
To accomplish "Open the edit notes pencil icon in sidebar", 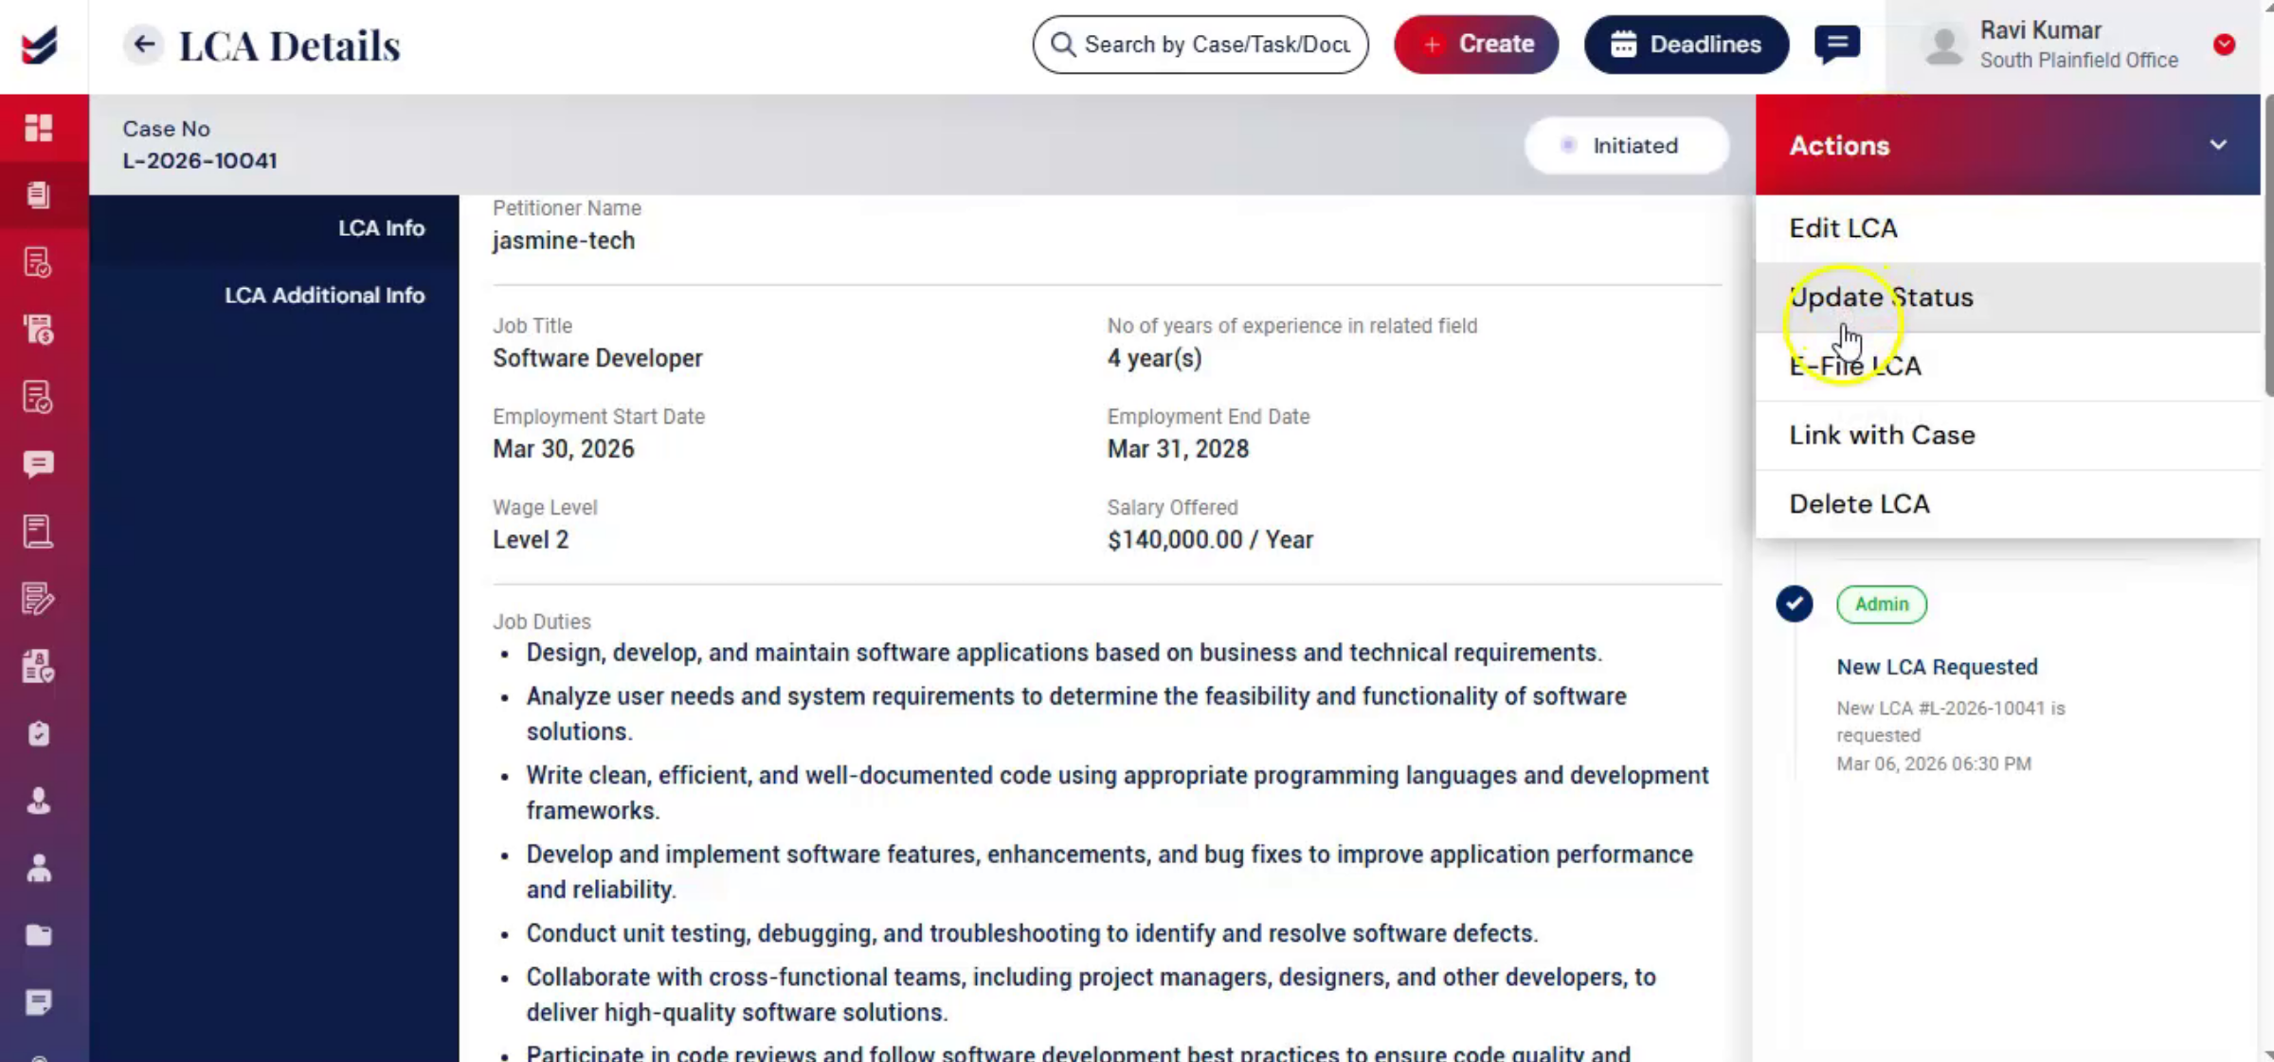I will tap(39, 599).
